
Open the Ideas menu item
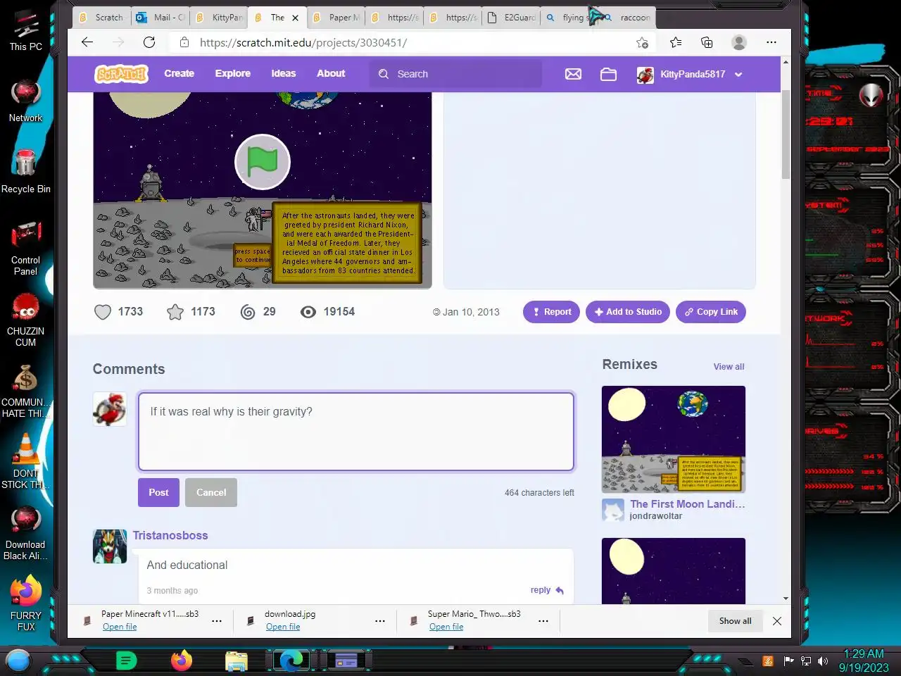284,73
